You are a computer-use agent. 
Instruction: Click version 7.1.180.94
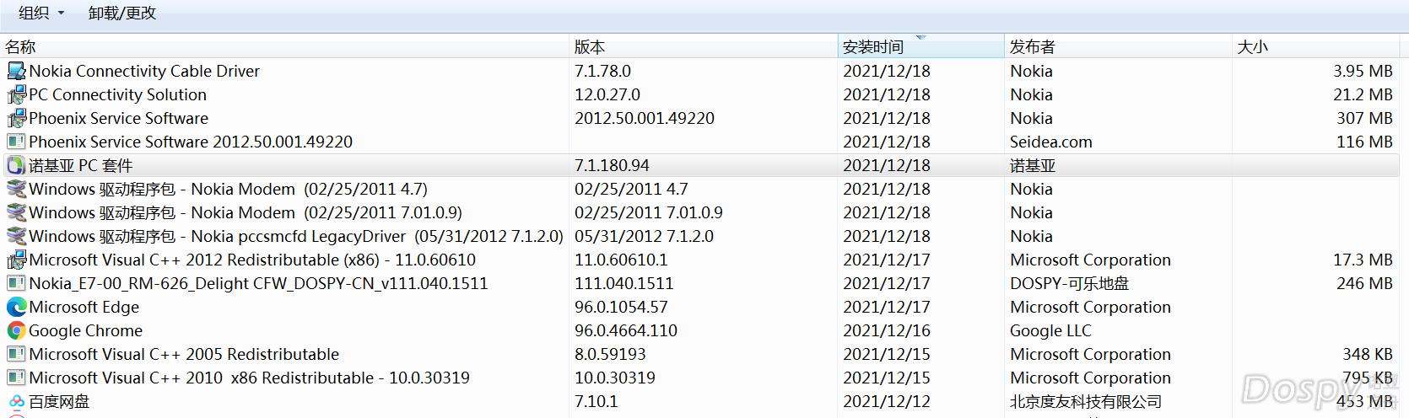[612, 165]
